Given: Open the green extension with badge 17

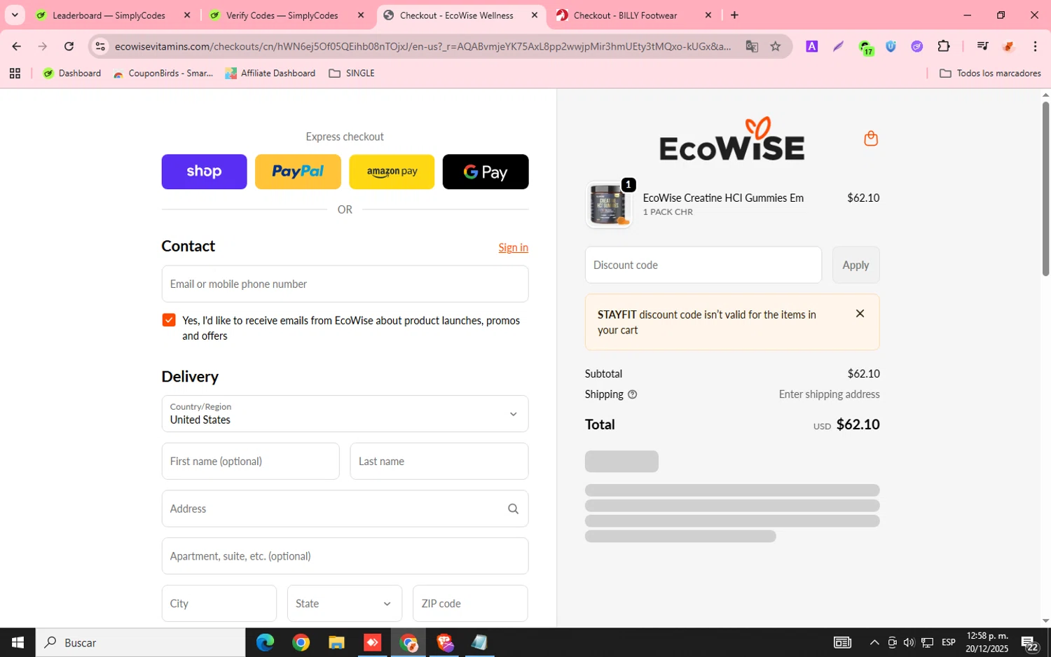Looking at the screenshot, I should tap(865, 47).
